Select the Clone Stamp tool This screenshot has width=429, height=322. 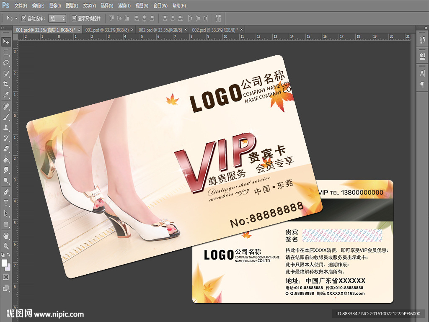point(6,127)
